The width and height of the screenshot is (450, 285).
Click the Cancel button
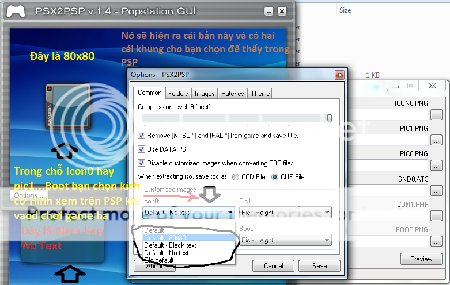coord(273,266)
